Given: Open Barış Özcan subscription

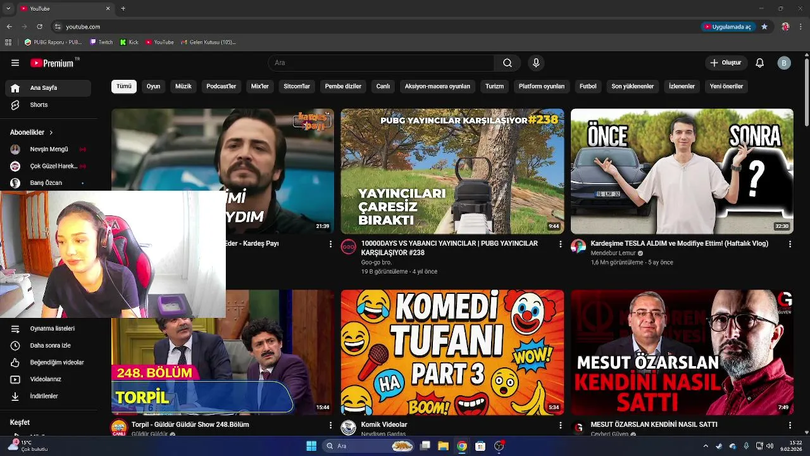Looking at the screenshot, I should [48, 183].
